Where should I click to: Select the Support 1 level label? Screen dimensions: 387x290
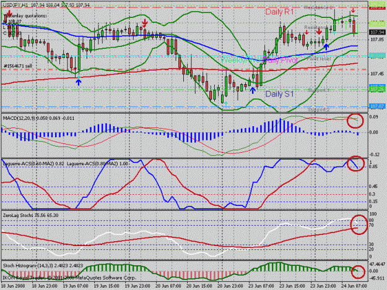click(319, 90)
